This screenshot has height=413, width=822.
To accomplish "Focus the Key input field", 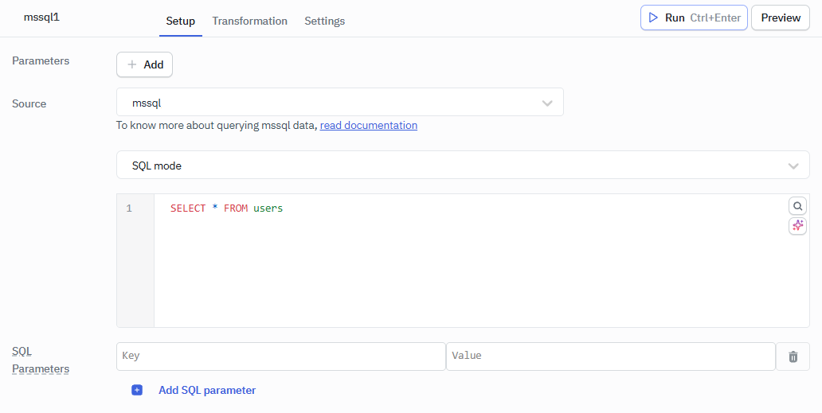I will (x=280, y=356).
